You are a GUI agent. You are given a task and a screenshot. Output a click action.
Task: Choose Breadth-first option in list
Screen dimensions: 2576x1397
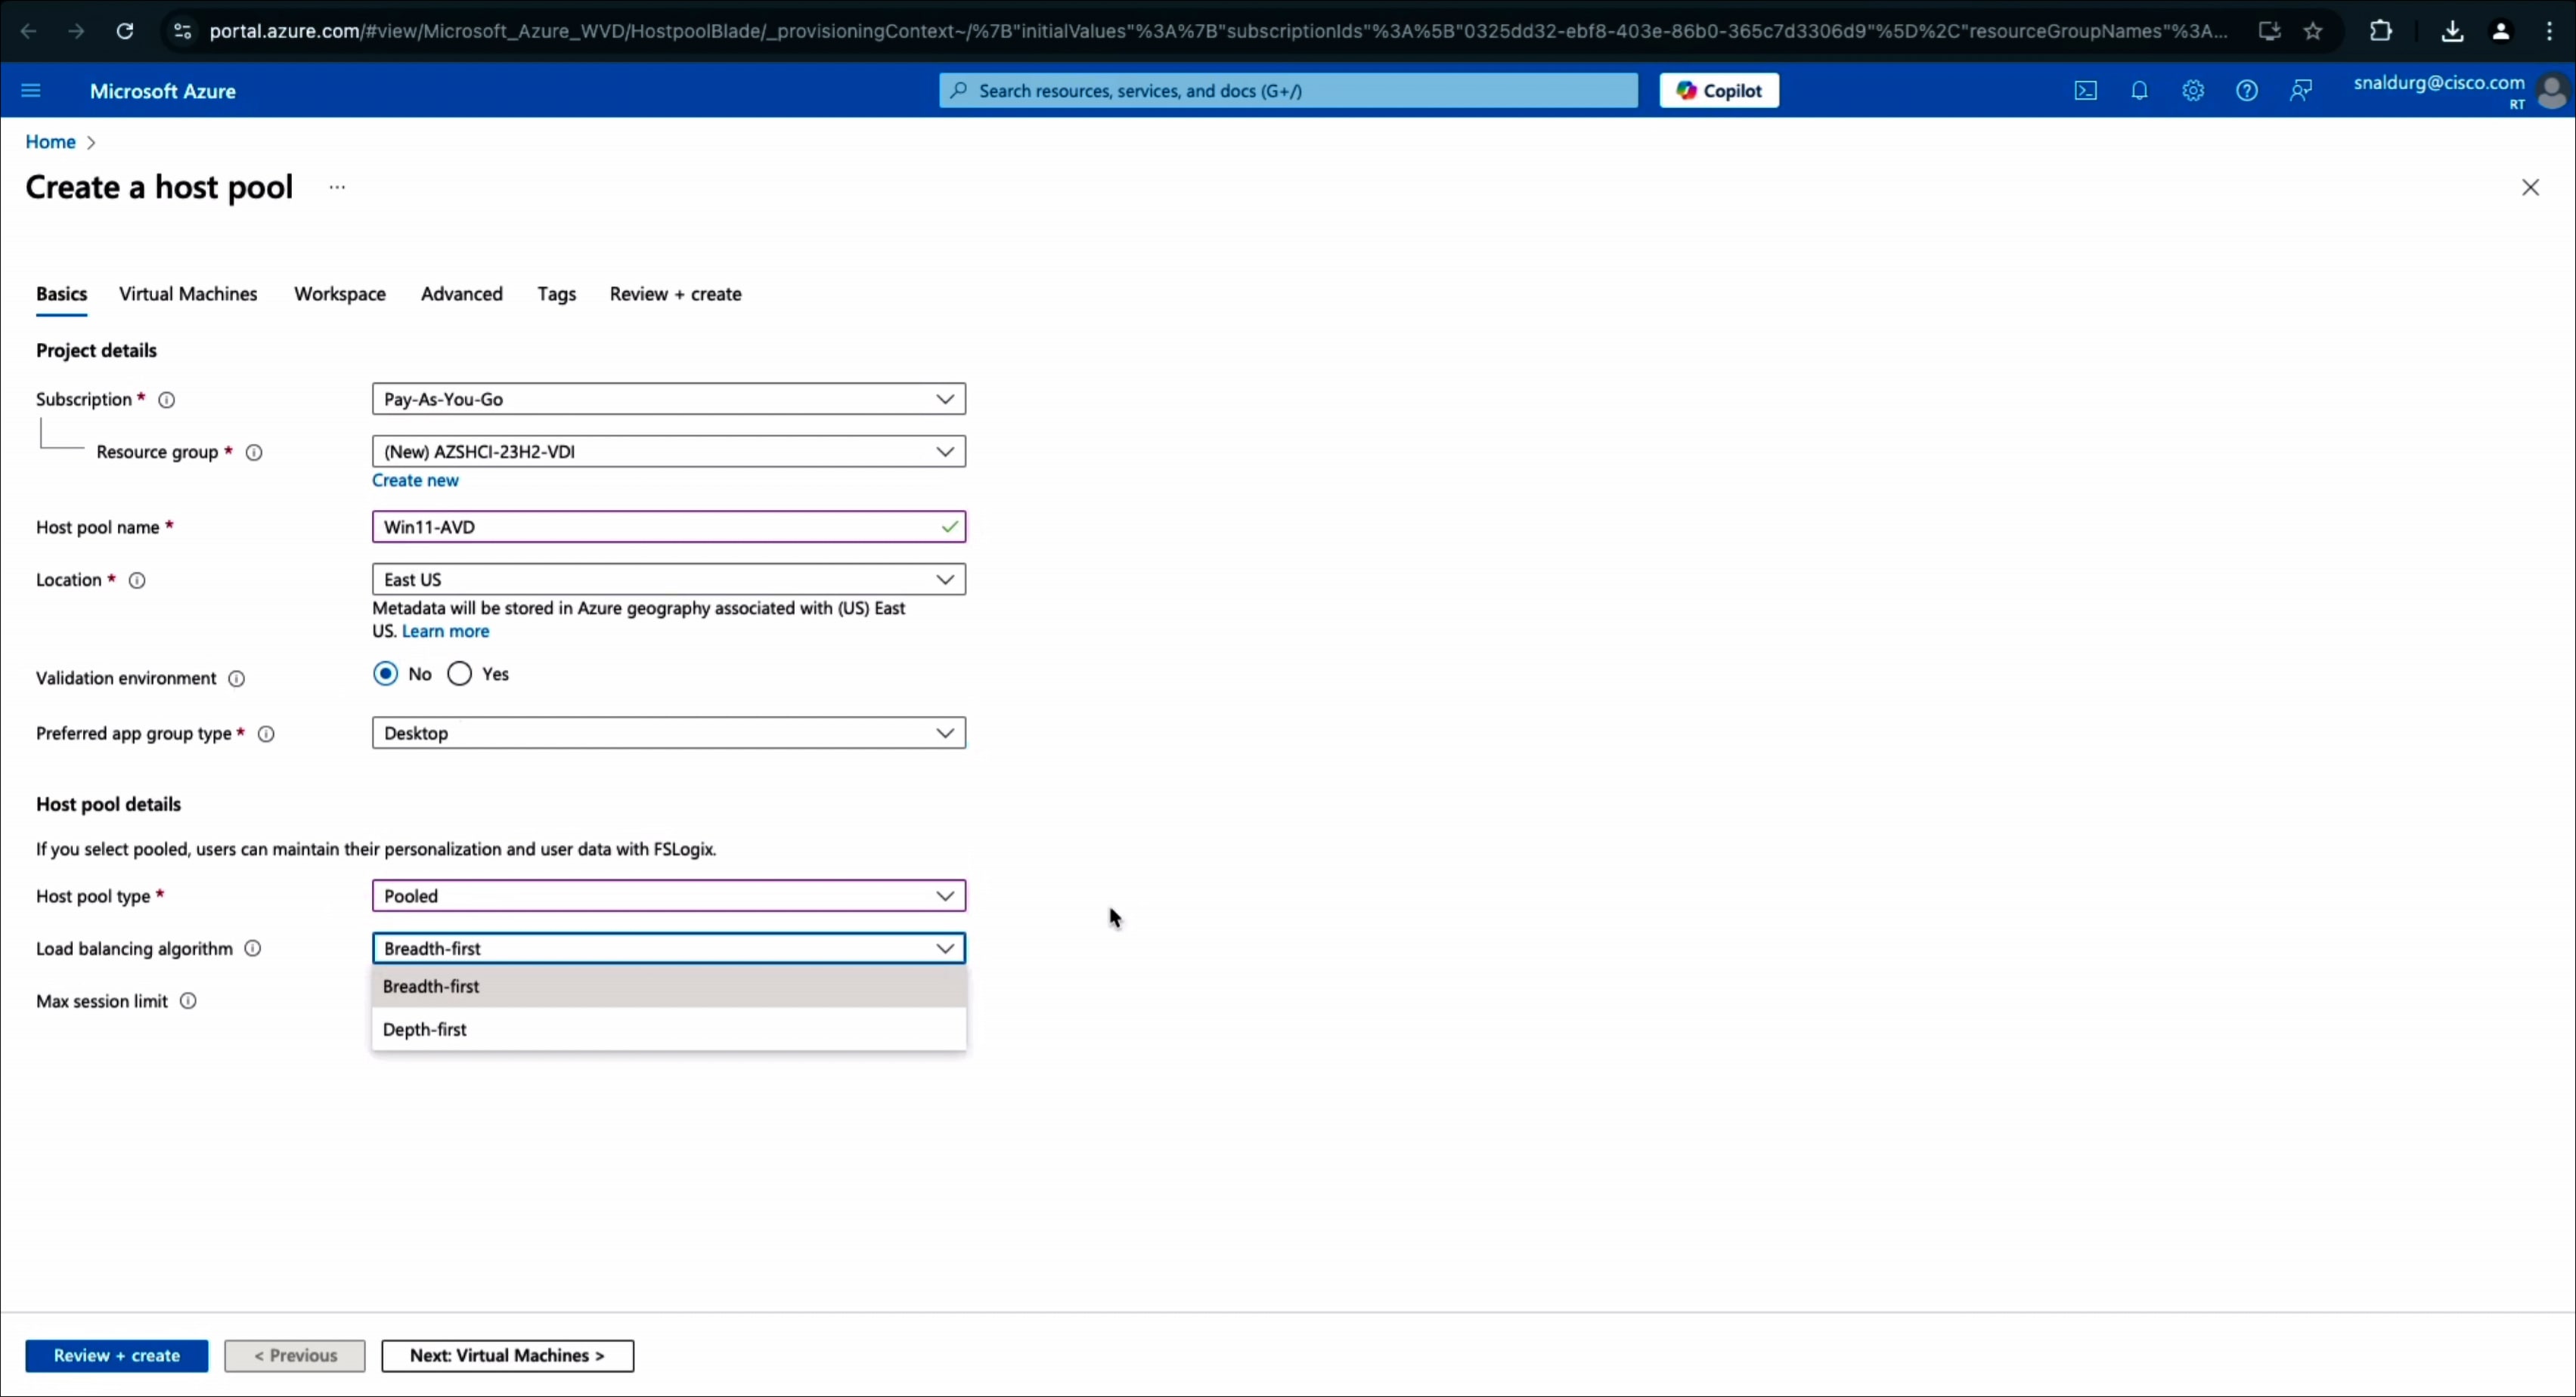click(x=669, y=986)
